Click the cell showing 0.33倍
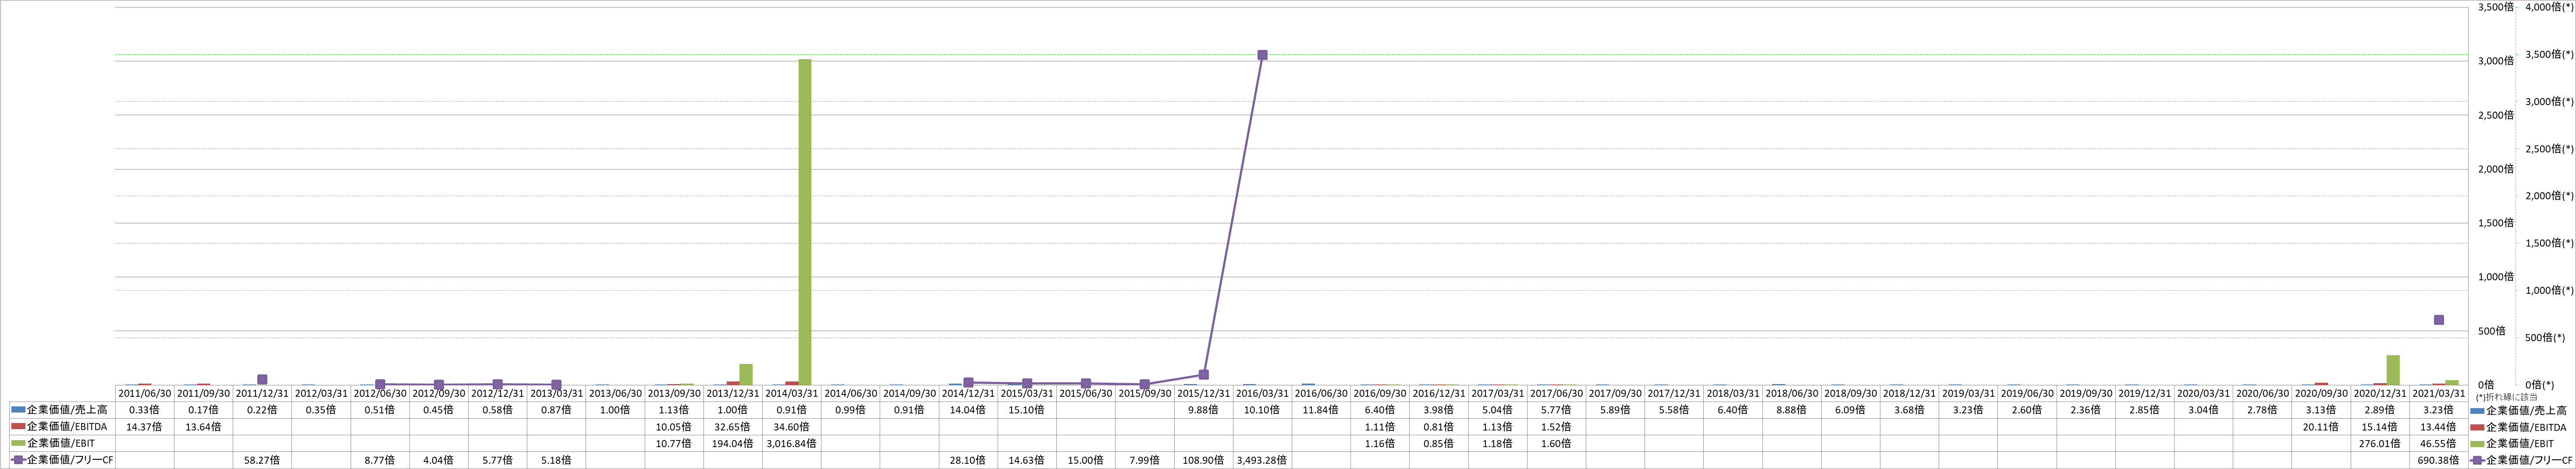 (145, 410)
